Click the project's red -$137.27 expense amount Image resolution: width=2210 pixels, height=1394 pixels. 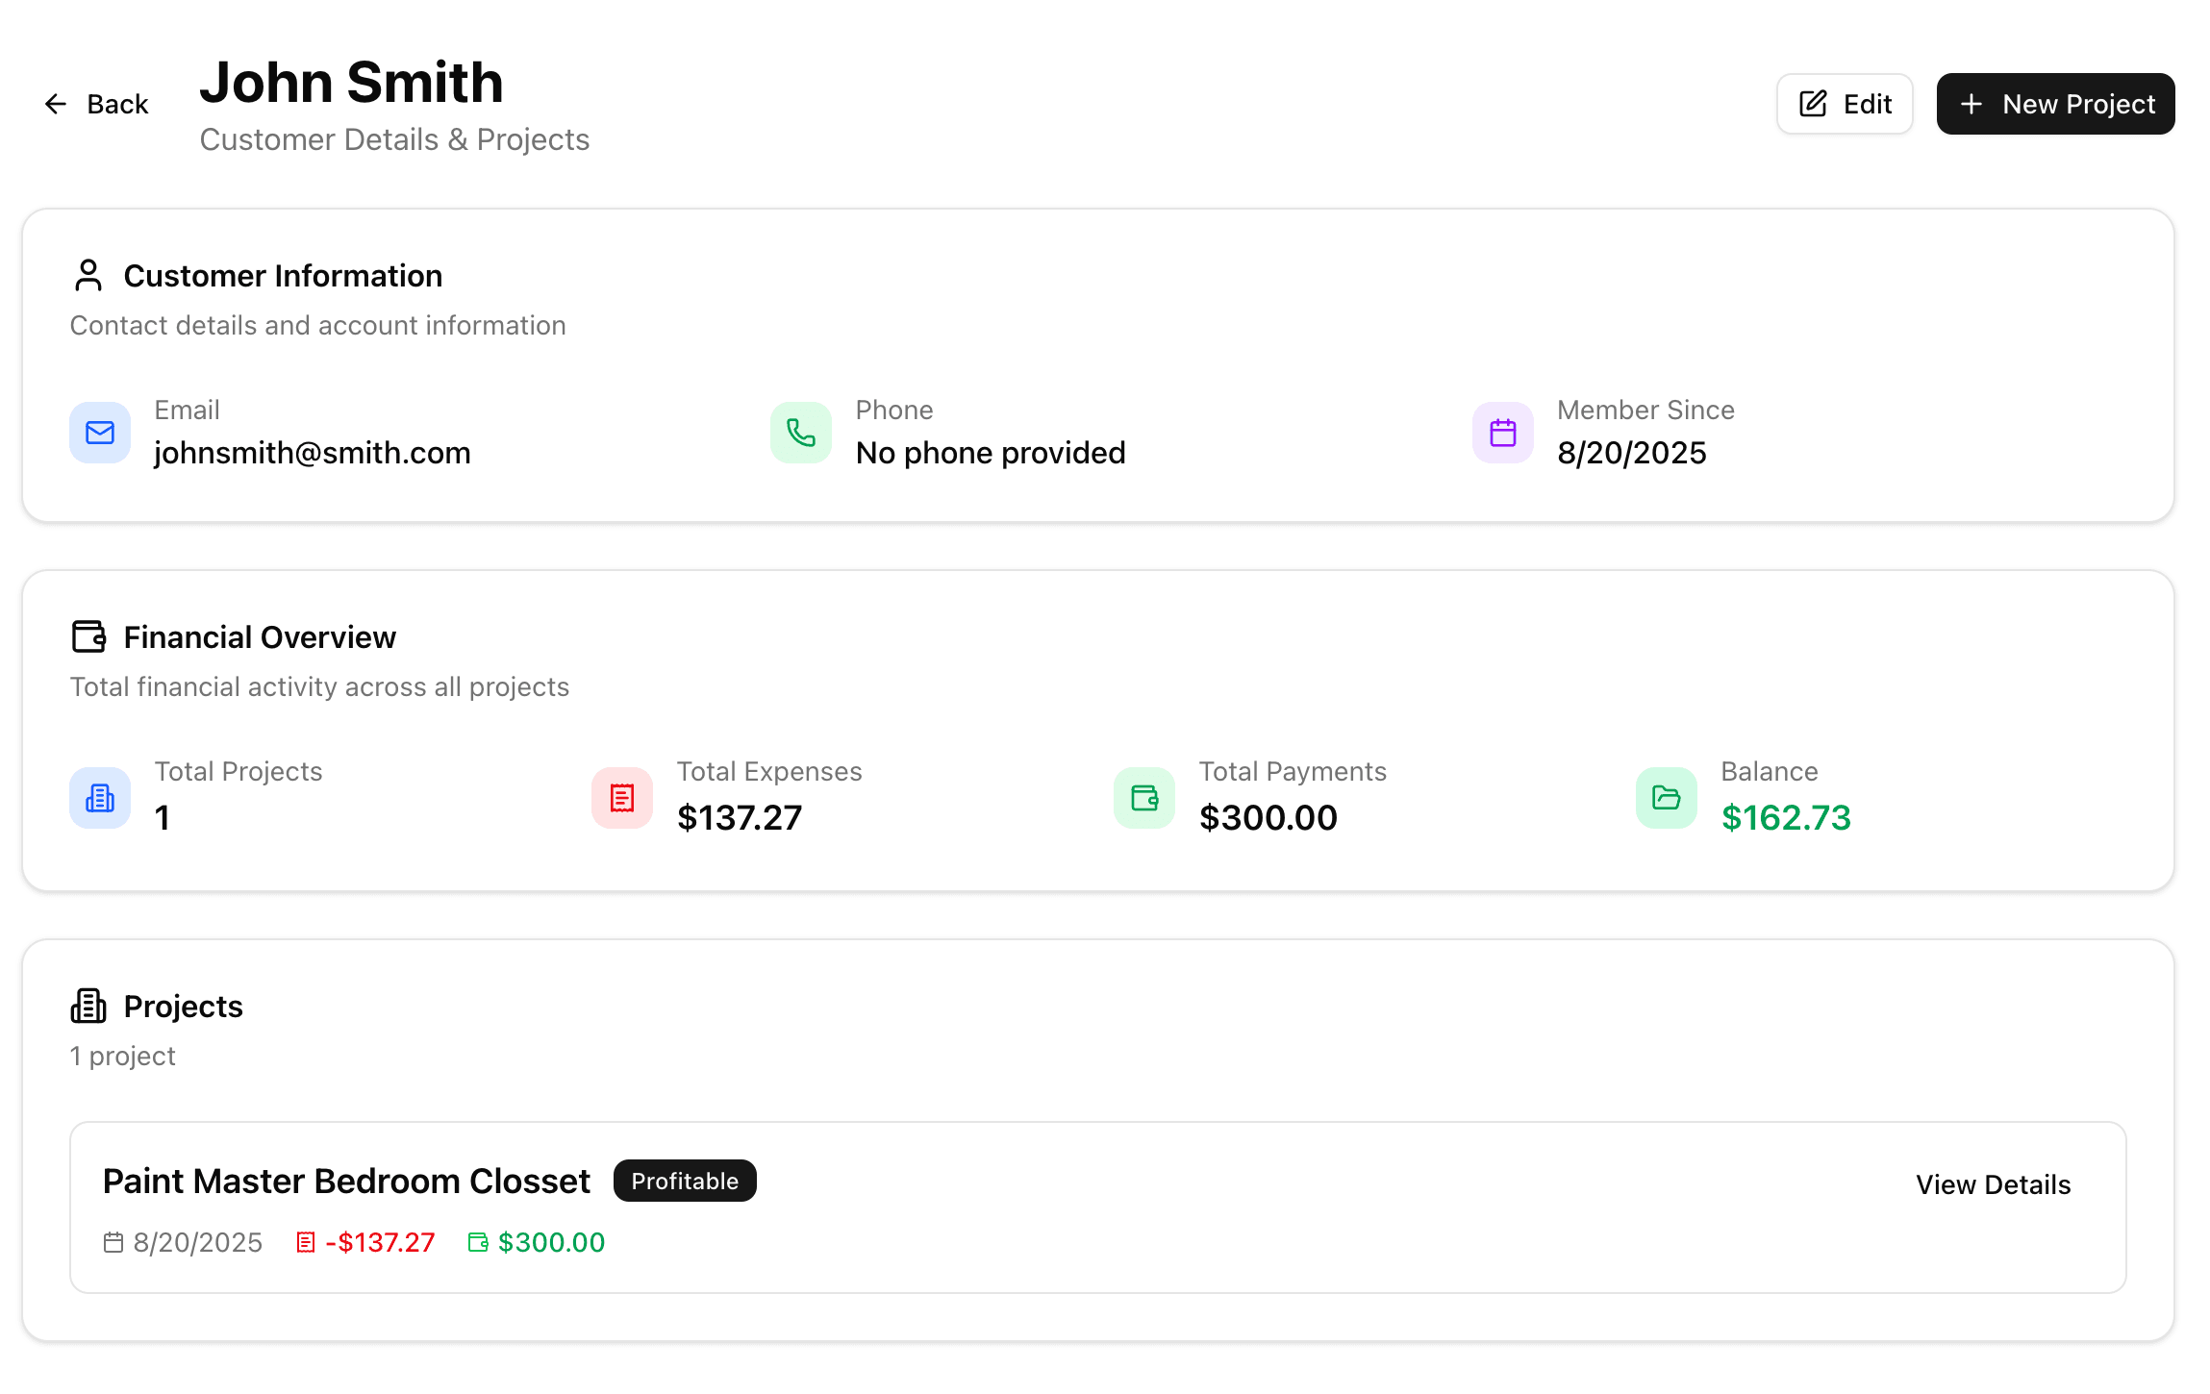(380, 1242)
